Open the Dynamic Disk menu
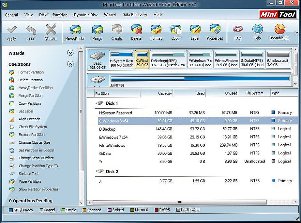The width and height of the screenshot is (301, 223). [86, 15]
